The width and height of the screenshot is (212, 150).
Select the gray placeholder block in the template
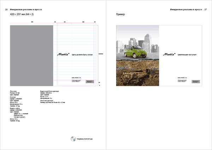point(32,56)
